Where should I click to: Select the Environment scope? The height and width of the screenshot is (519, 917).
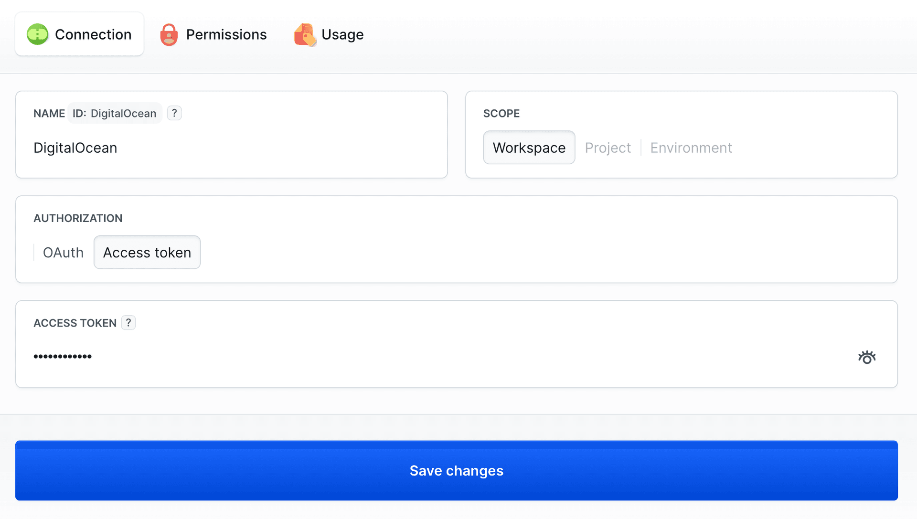[x=691, y=148]
